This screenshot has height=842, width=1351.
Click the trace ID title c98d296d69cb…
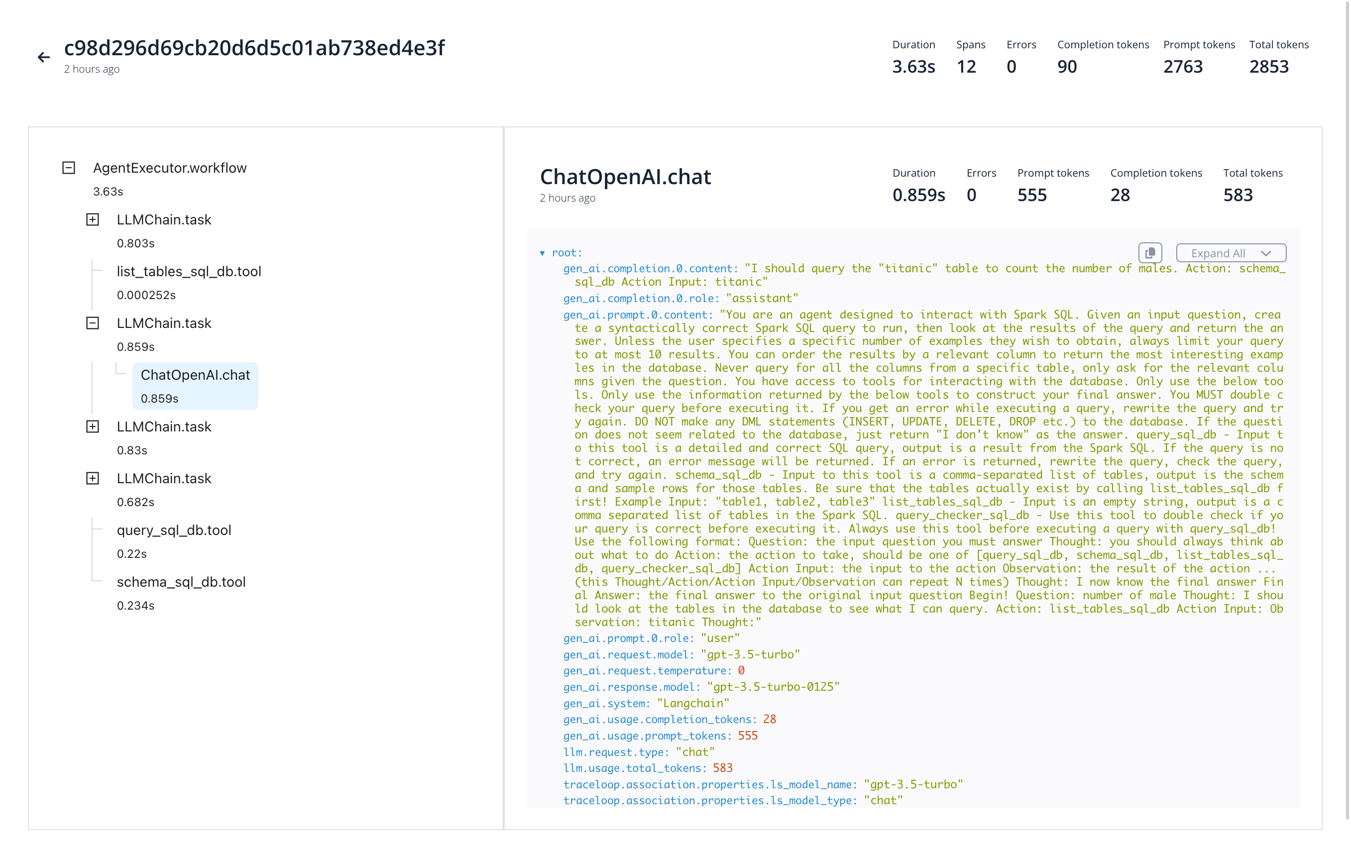[254, 48]
